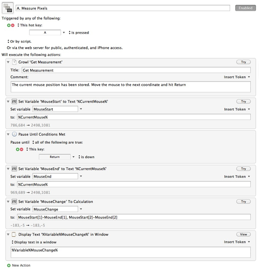
Task: Click the macro name field 'A. Measure Pixels'
Action: point(123,8)
